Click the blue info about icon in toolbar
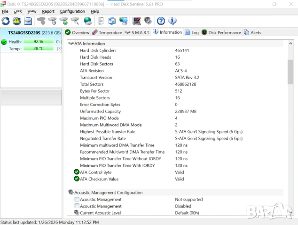298x225 pixels. [x=173, y=21]
